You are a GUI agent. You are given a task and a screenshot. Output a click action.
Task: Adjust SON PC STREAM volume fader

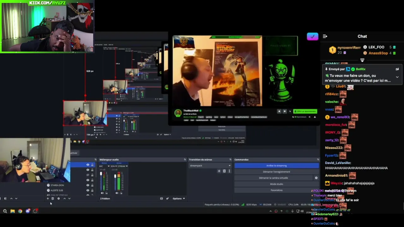[115, 176]
